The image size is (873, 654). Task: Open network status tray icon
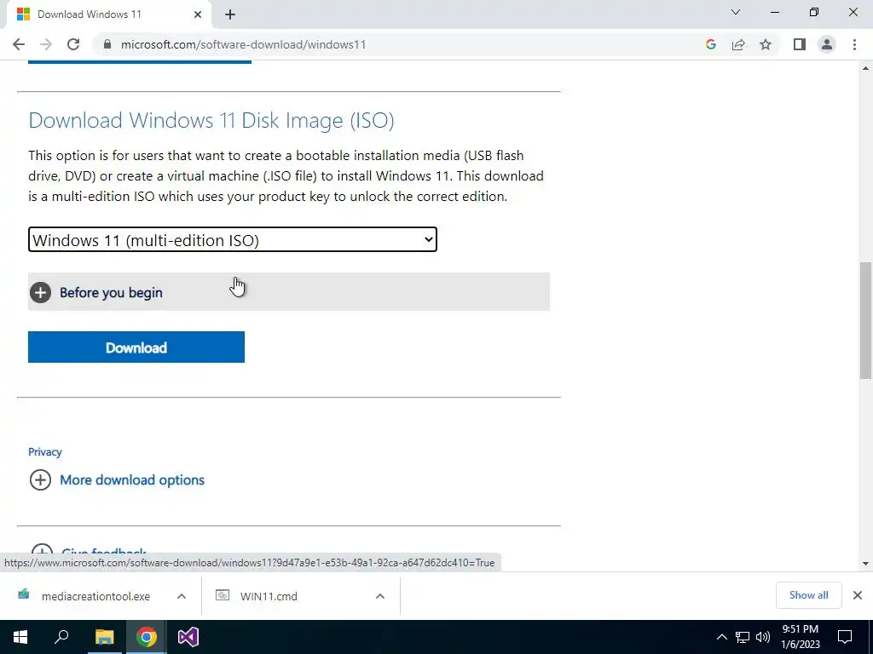tap(743, 637)
